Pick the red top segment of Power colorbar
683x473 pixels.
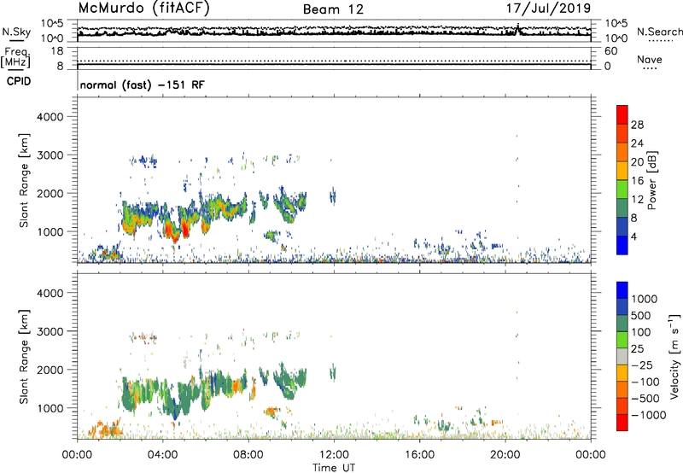pyautogui.click(x=622, y=115)
